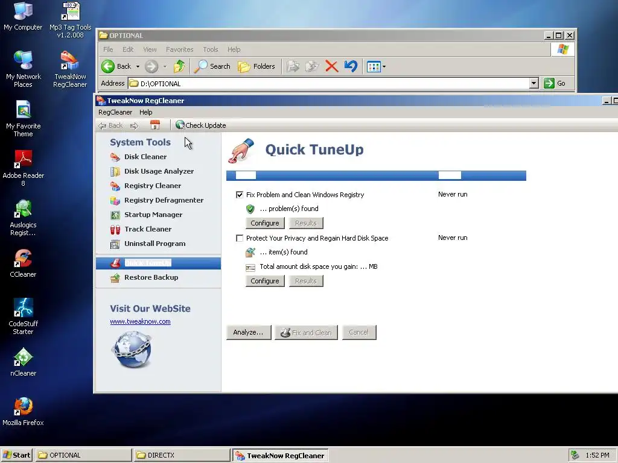The height and width of the screenshot is (463, 618).
Task: Open Edit menu in OPTIONAL window
Action: (x=128, y=49)
